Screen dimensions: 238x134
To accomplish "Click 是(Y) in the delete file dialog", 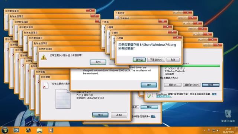I will tap(100, 115).
